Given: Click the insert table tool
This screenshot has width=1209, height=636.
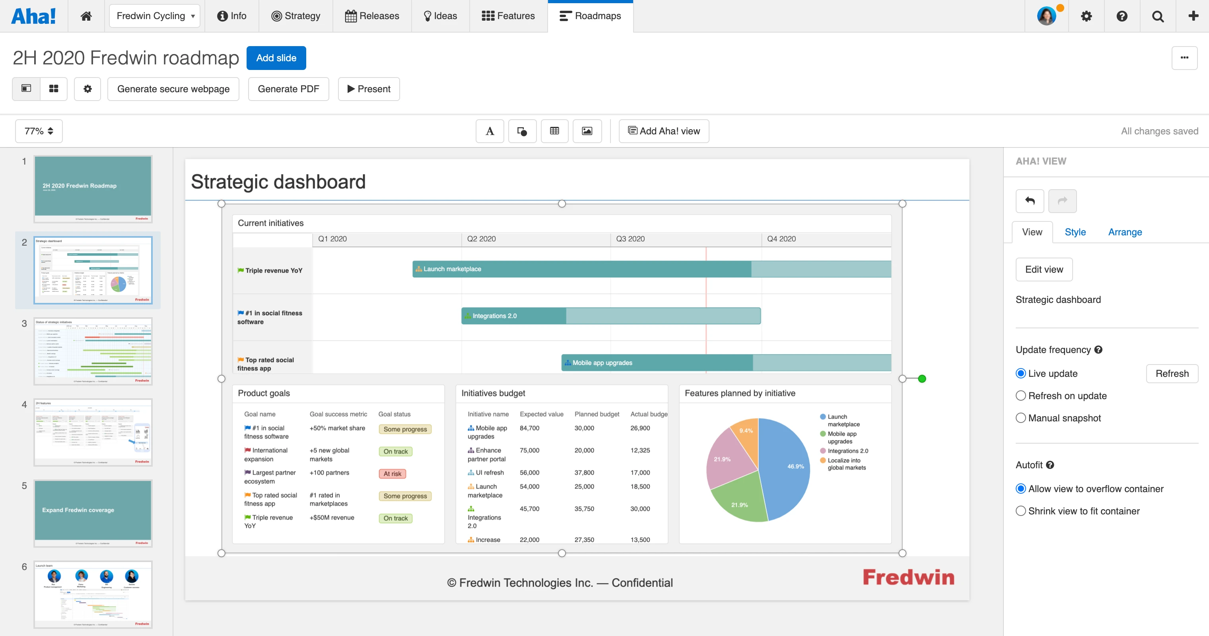Looking at the screenshot, I should [x=554, y=131].
